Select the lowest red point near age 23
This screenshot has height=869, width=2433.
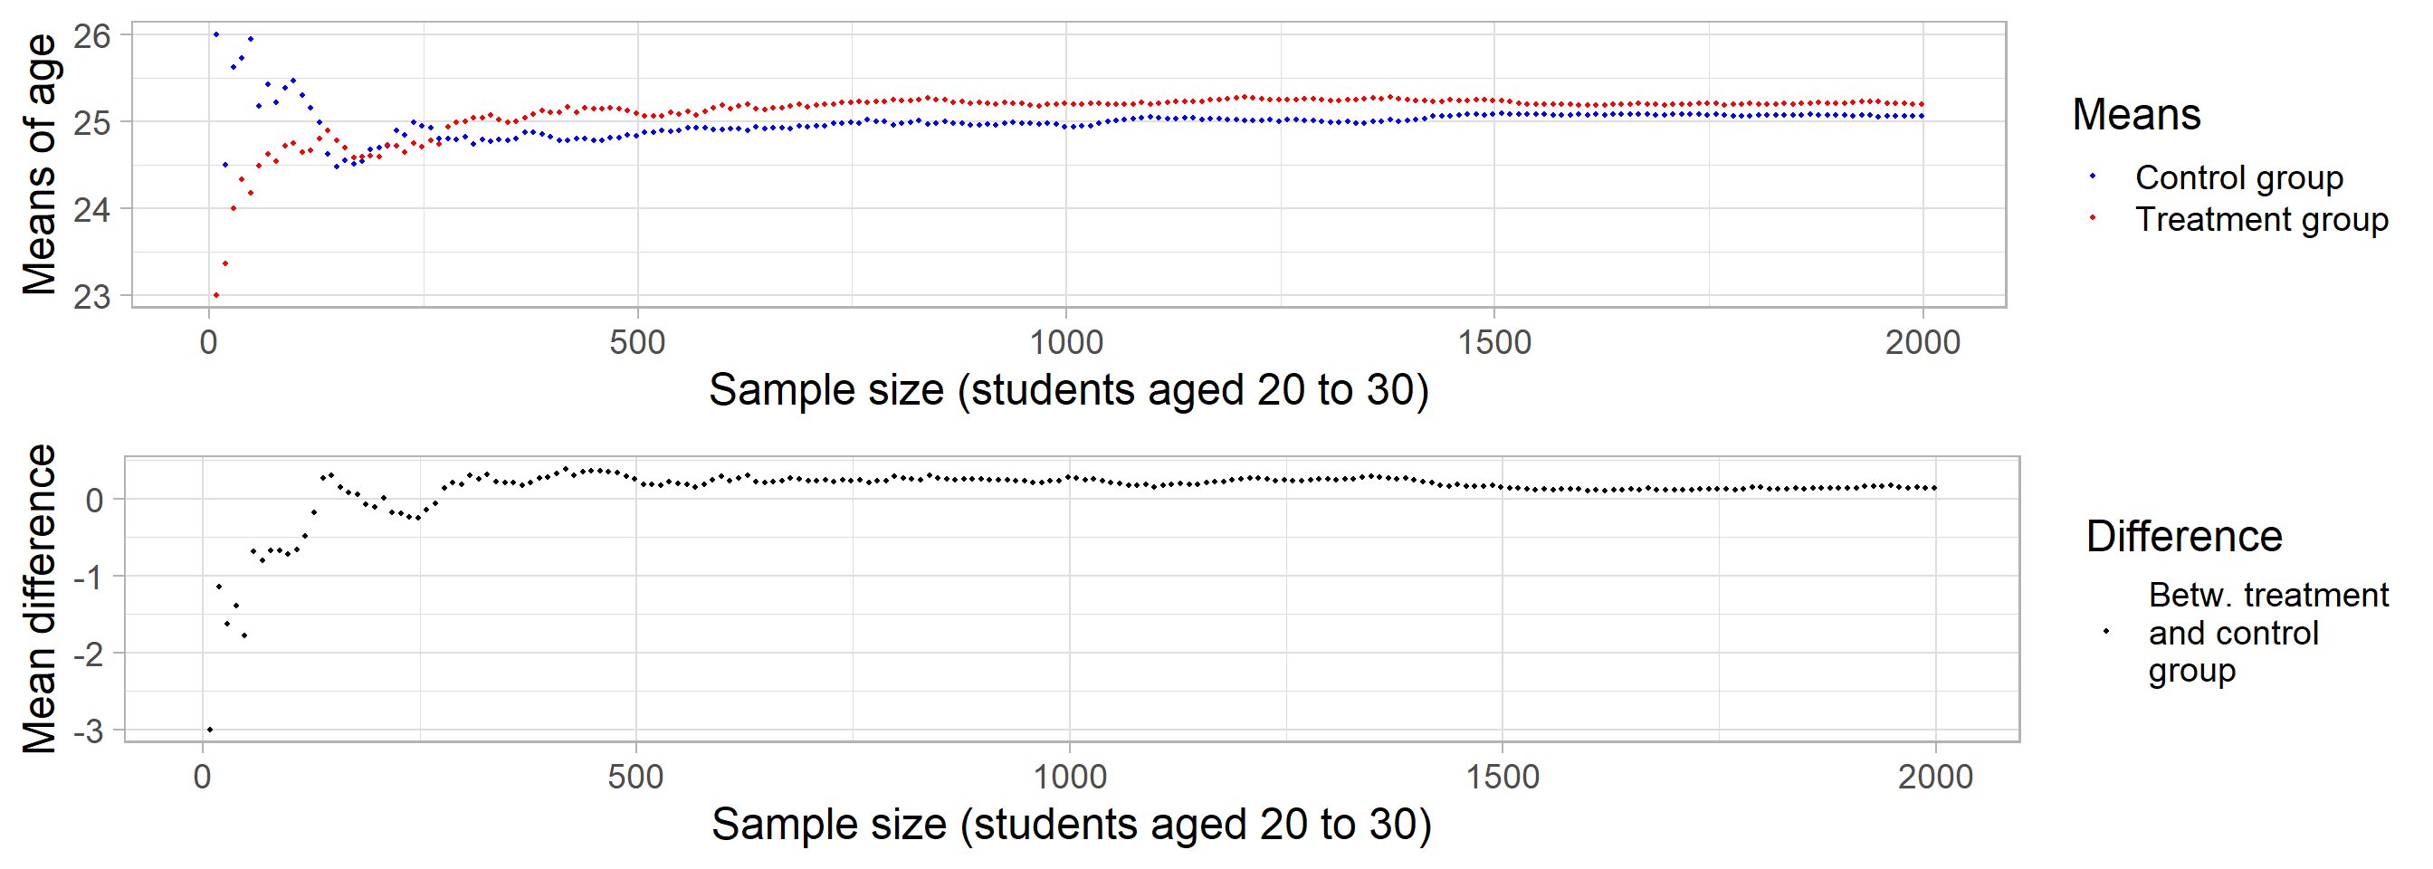216,296
